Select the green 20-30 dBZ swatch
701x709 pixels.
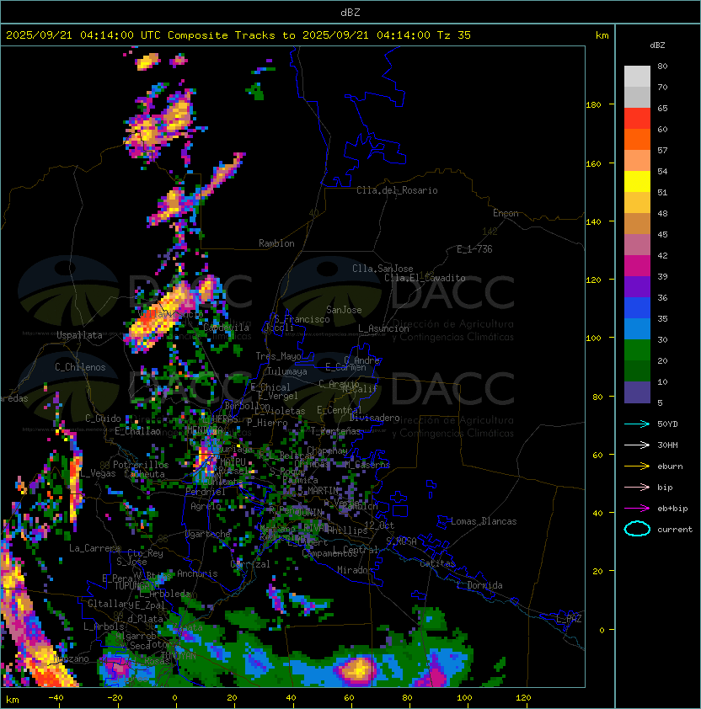click(x=637, y=350)
